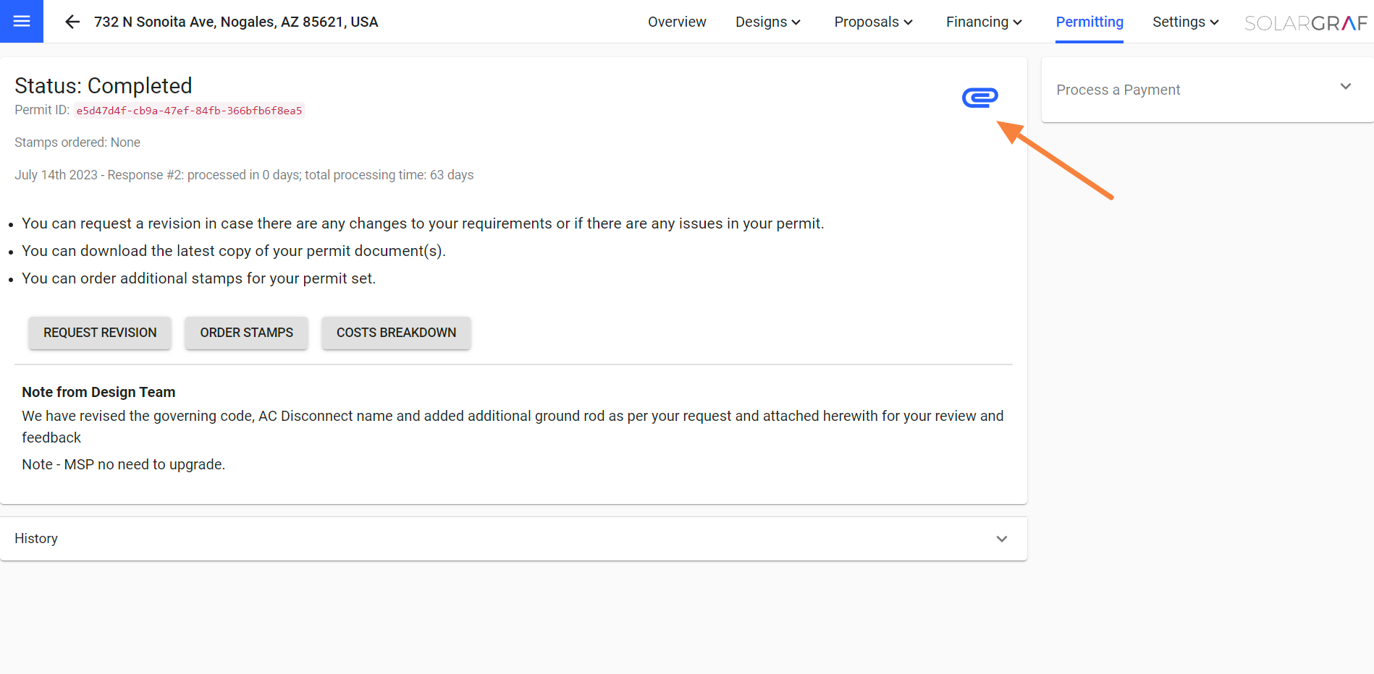The image size is (1374, 674).
Task: Click the ORDER STAMPS button
Action: pos(246,333)
